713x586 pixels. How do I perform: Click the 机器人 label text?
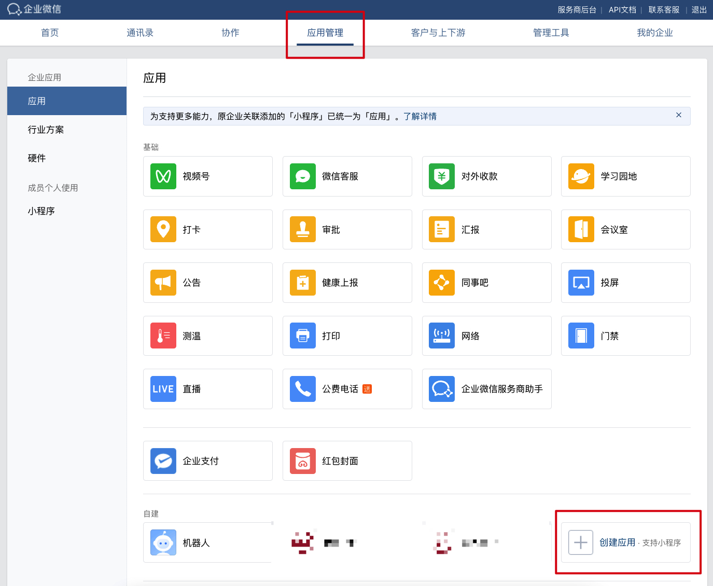pos(196,543)
